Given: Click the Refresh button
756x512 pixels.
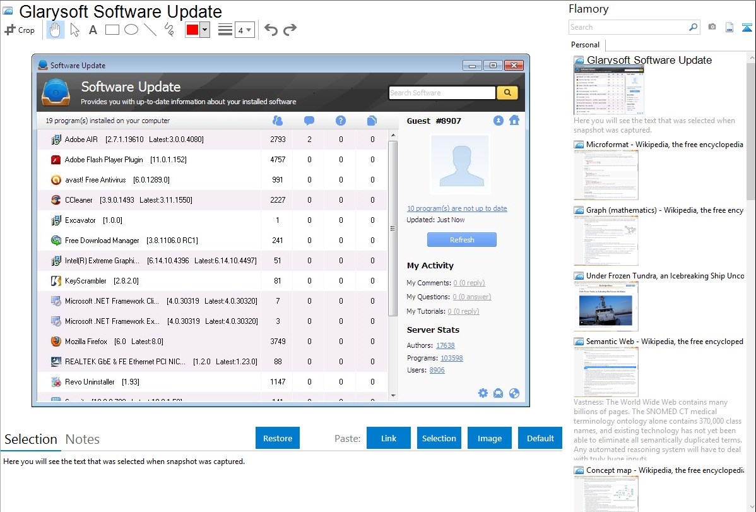Looking at the screenshot, I should click(x=462, y=240).
